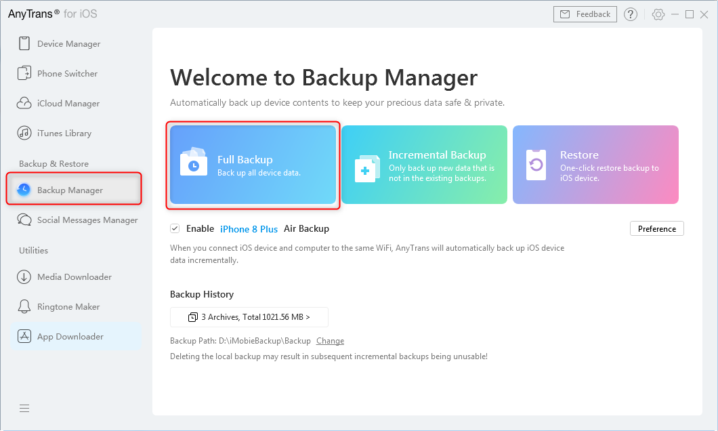This screenshot has height=431, width=718.
Task: Click the Air Backup label text
Action: (x=306, y=228)
